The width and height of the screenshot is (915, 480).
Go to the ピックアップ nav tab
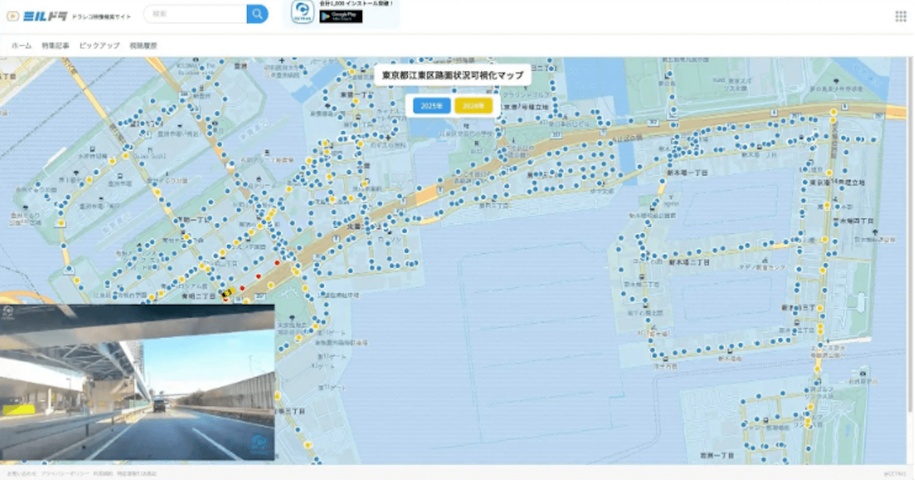click(x=99, y=46)
